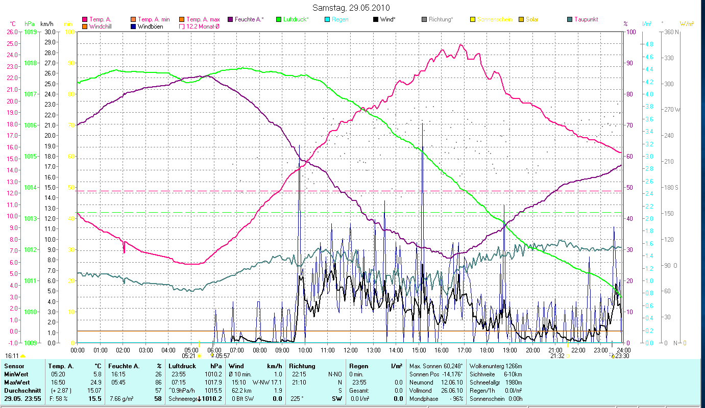Click the date title Samstag, 29.05.2010
Viewport: 705px width, 408px height.
[x=352, y=8]
